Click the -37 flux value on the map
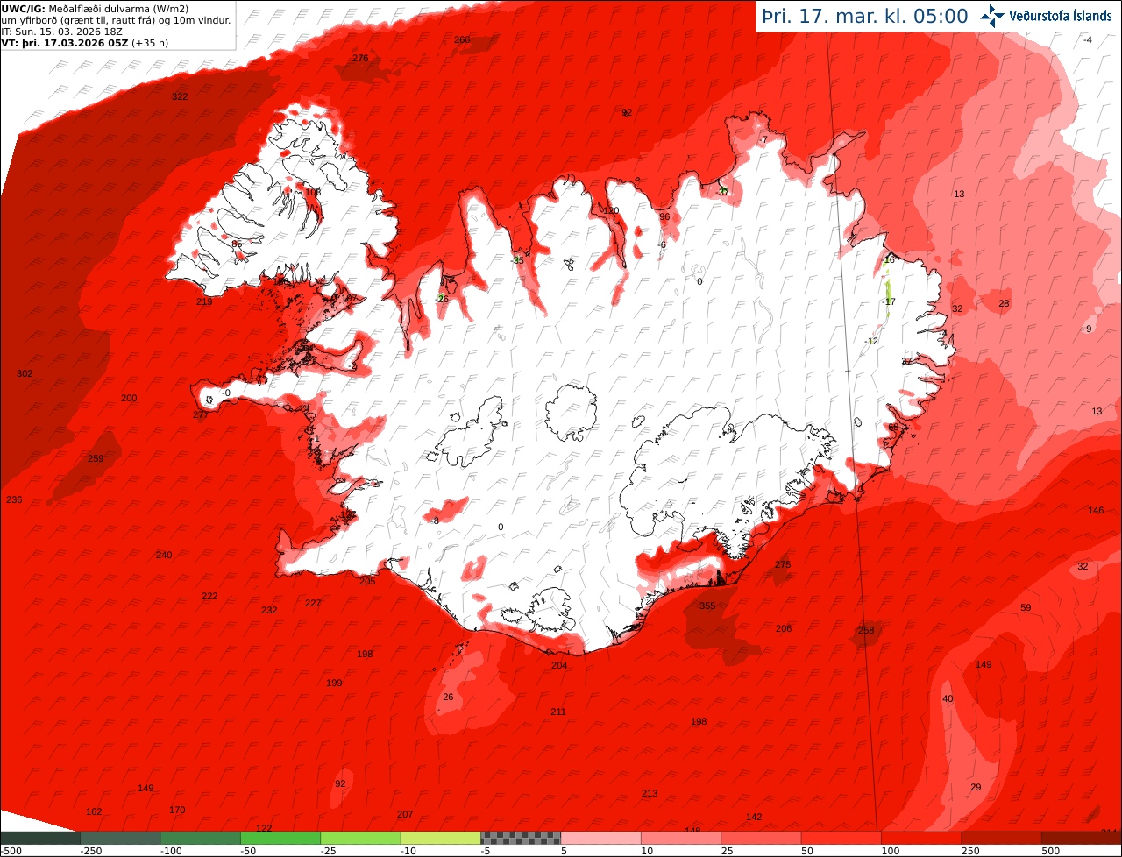Screen dimensions: 1122x857 point(722,192)
